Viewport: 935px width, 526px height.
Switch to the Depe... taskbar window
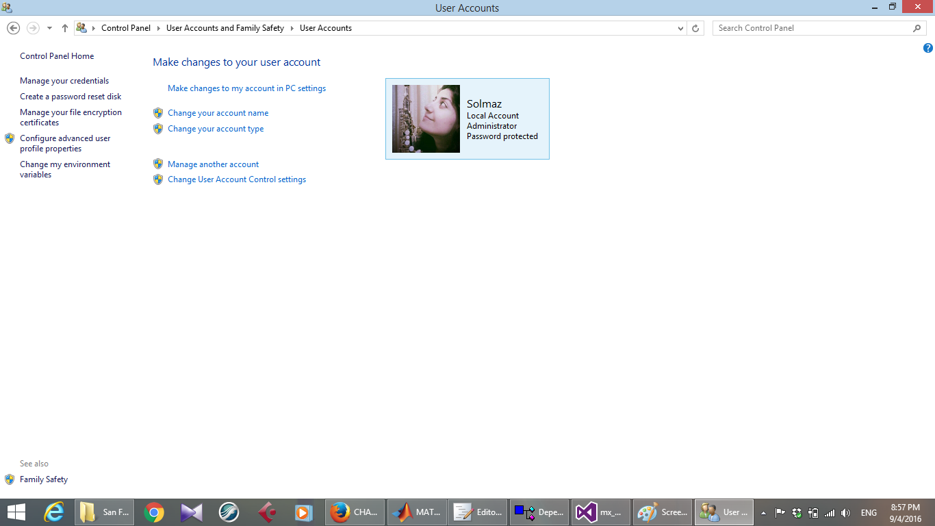pos(539,512)
